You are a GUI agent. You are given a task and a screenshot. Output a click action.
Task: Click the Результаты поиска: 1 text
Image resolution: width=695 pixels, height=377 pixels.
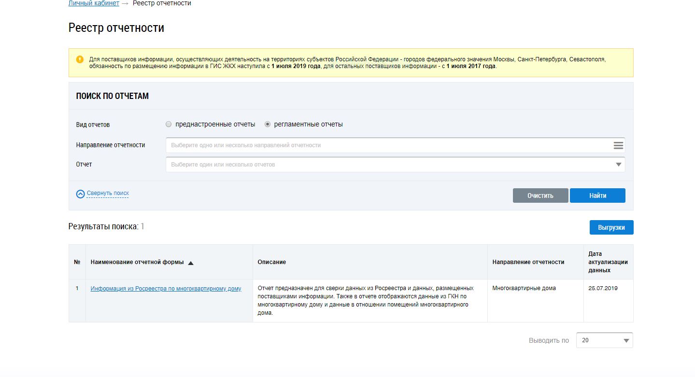pos(106,226)
